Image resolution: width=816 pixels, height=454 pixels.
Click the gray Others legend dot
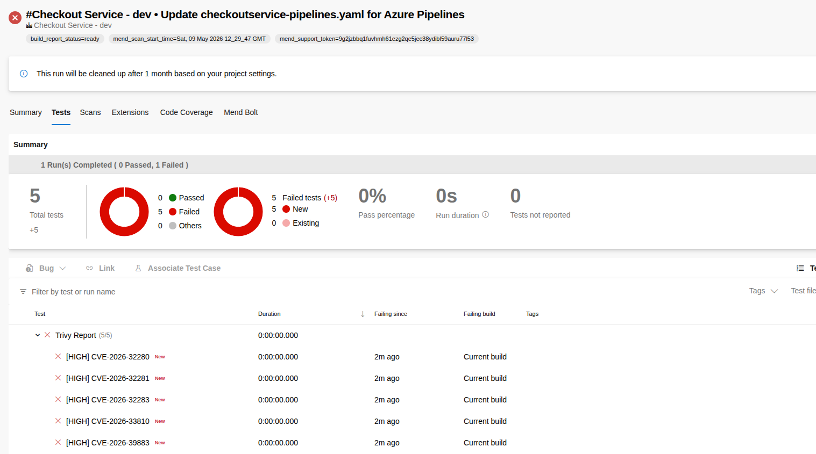173,226
